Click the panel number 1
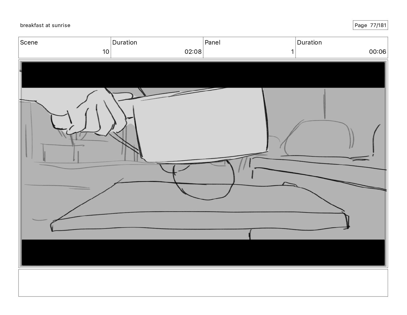 pyautogui.click(x=292, y=52)
